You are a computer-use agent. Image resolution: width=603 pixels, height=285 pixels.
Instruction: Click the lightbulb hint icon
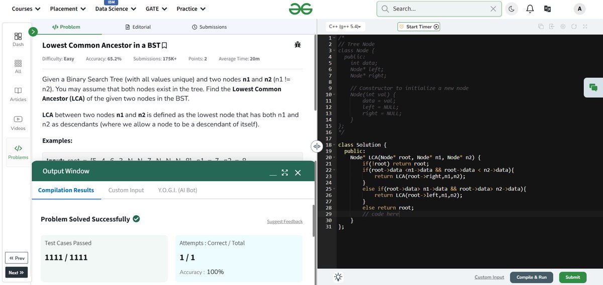(x=339, y=277)
